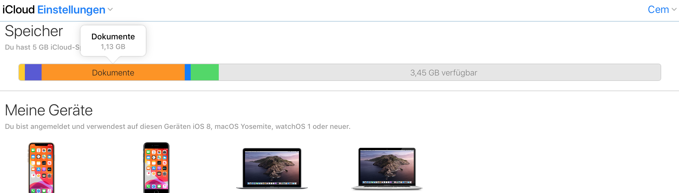Select the blue storage segment
The height and width of the screenshot is (193, 679).
[188, 72]
